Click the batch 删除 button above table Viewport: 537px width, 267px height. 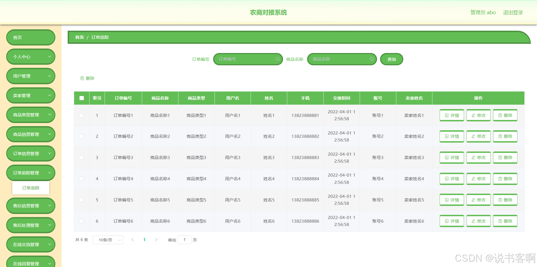click(x=87, y=78)
